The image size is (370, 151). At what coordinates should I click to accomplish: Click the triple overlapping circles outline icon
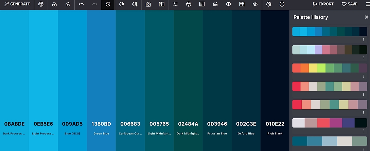pos(54,4)
